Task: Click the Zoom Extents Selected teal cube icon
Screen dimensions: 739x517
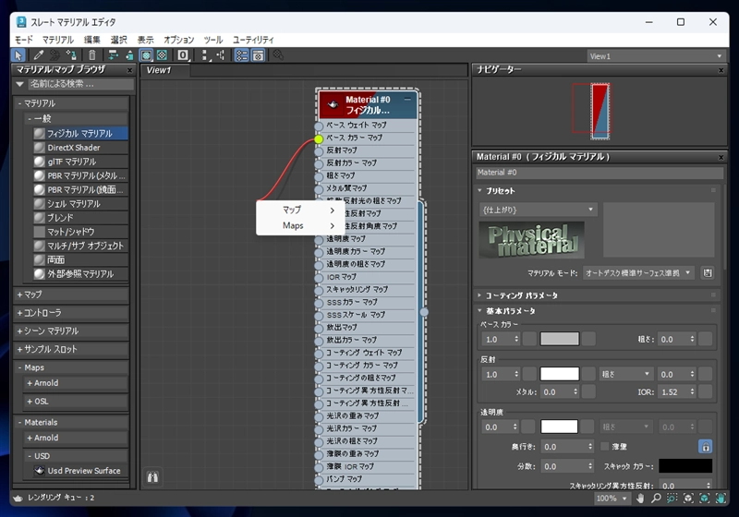Action: click(705, 499)
